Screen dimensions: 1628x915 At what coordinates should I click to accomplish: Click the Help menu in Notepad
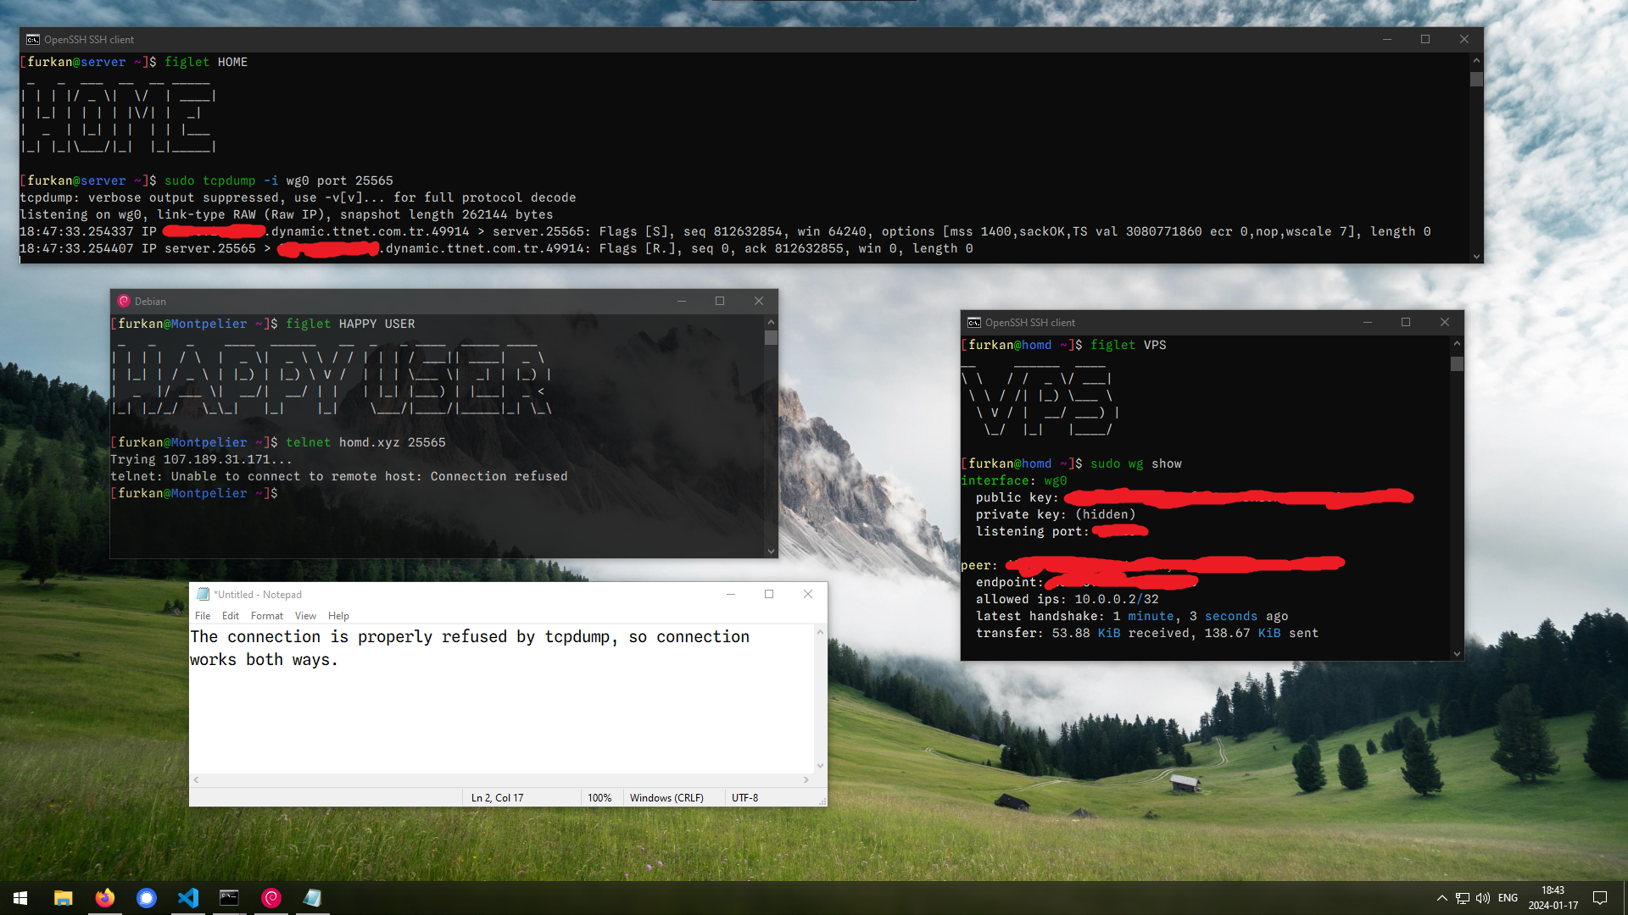pos(338,616)
